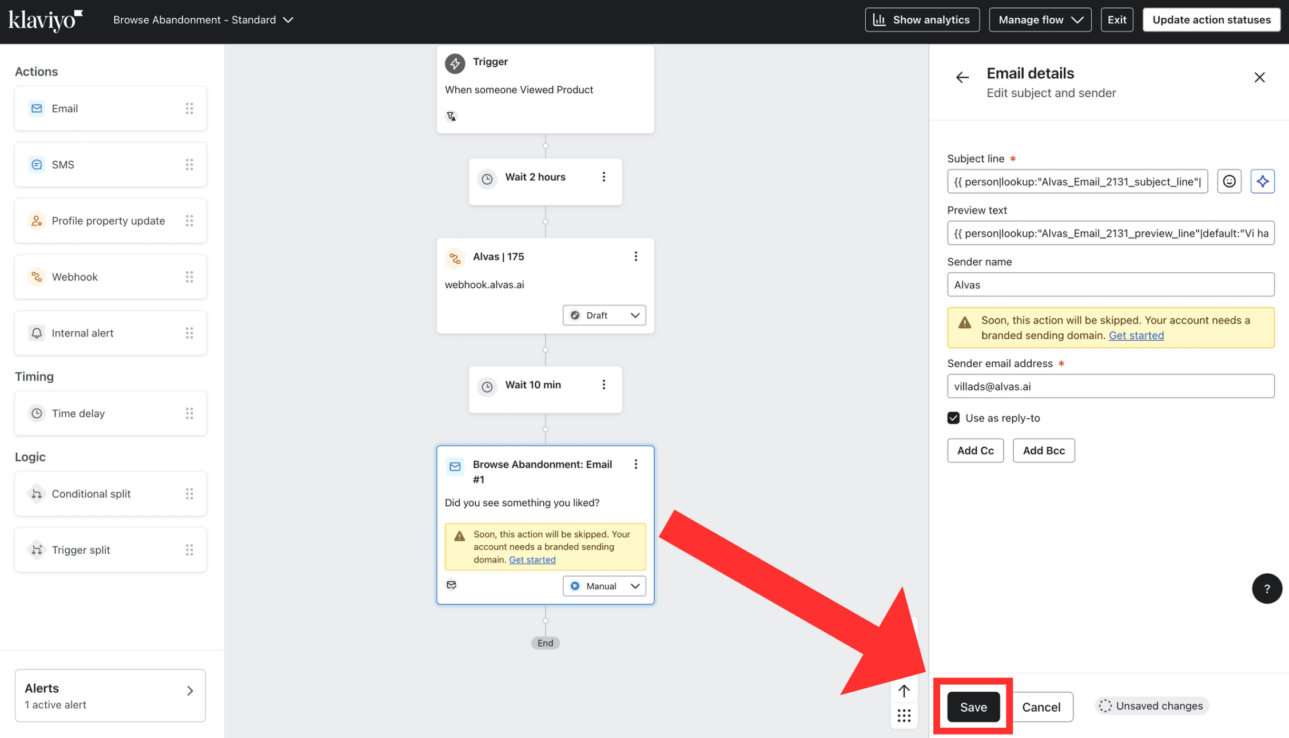The width and height of the screenshot is (1289, 738).
Task: Click the Alvas | 175 webhook icon
Action: [x=455, y=259]
